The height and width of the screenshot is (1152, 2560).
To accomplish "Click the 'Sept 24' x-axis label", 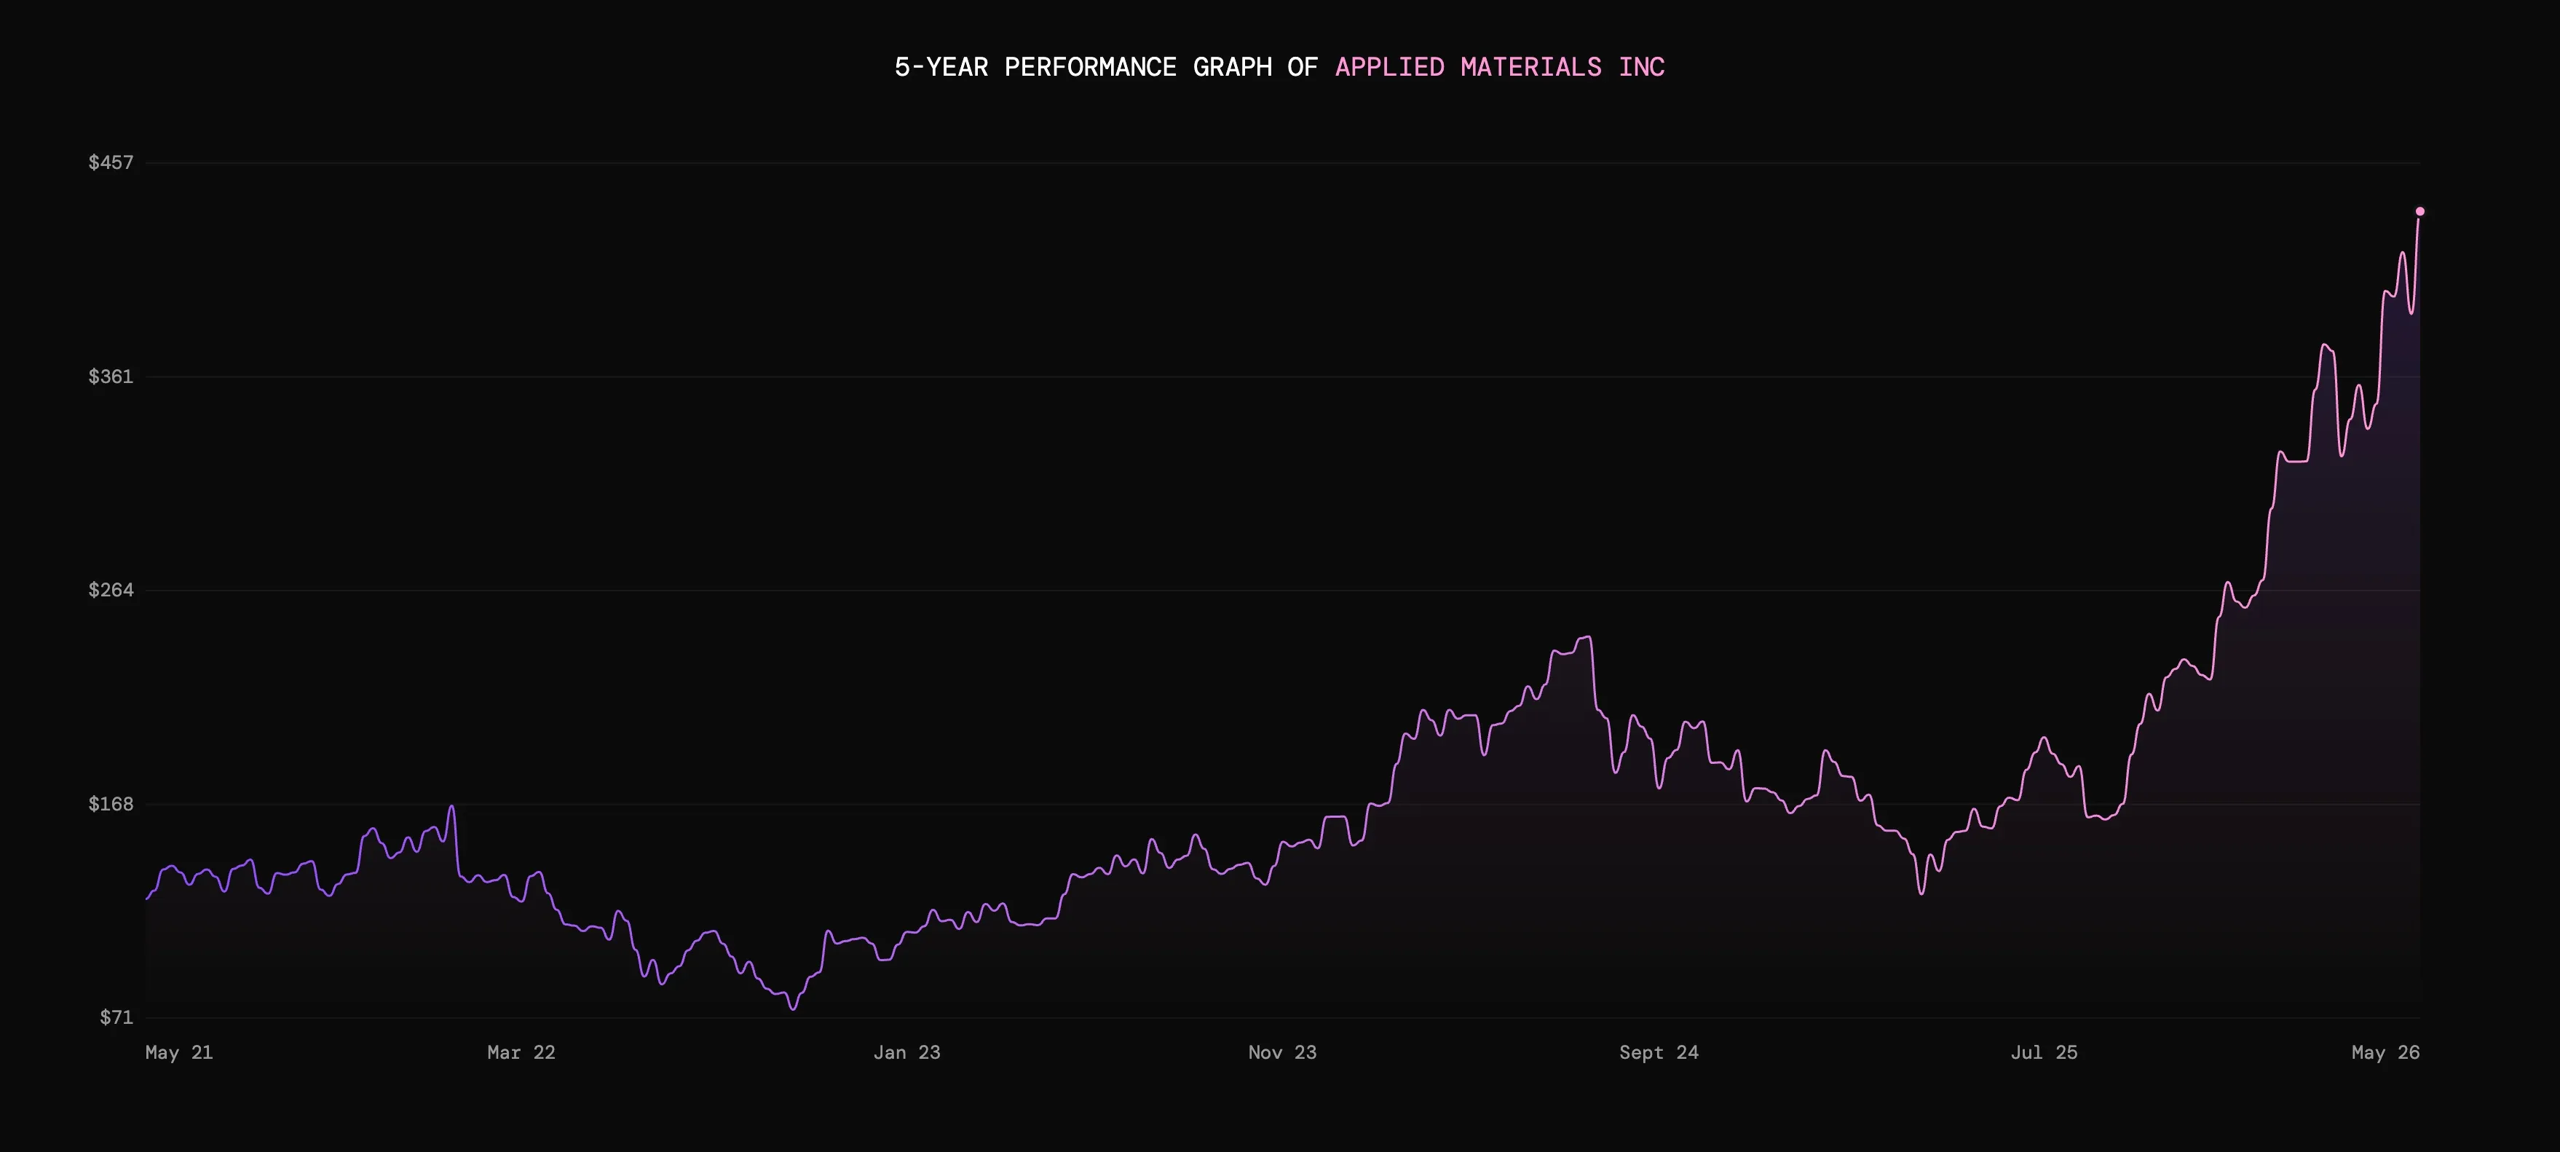I will coord(1659,1053).
